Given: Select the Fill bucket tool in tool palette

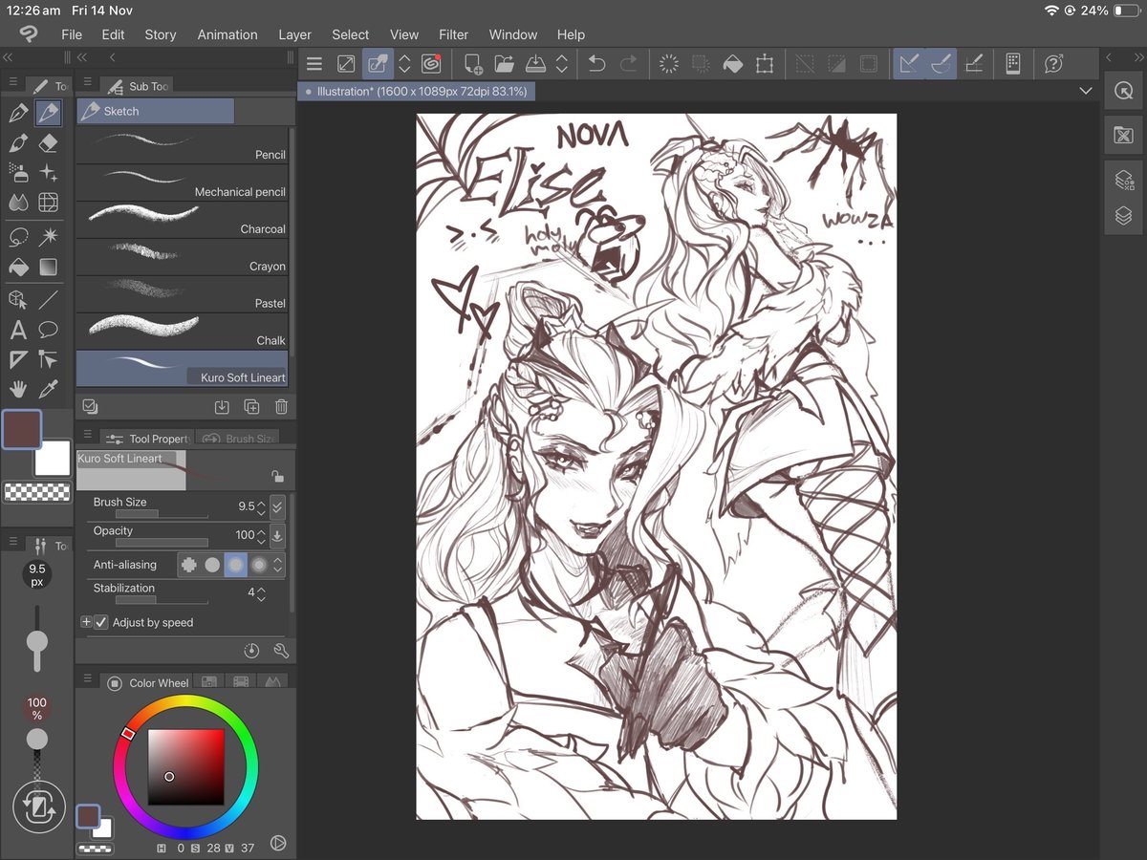Looking at the screenshot, I should (x=18, y=267).
